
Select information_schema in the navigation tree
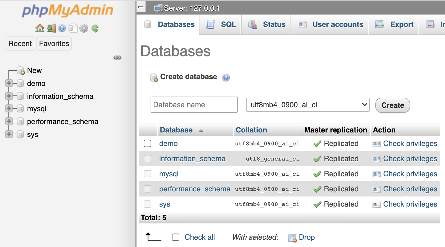pyautogui.click(x=60, y=96)
